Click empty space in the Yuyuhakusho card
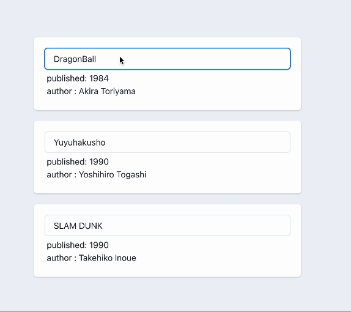351x312 pixels. (213, 173)
